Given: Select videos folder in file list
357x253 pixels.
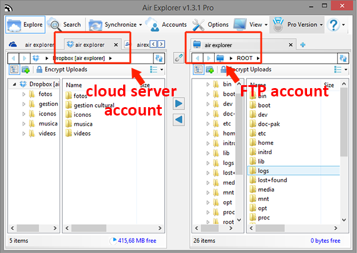Looking at the screenshot, I should (78, 133).
